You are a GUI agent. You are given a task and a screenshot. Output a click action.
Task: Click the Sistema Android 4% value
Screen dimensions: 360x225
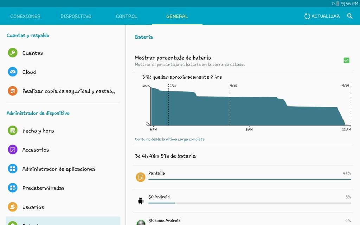[348, 221]
